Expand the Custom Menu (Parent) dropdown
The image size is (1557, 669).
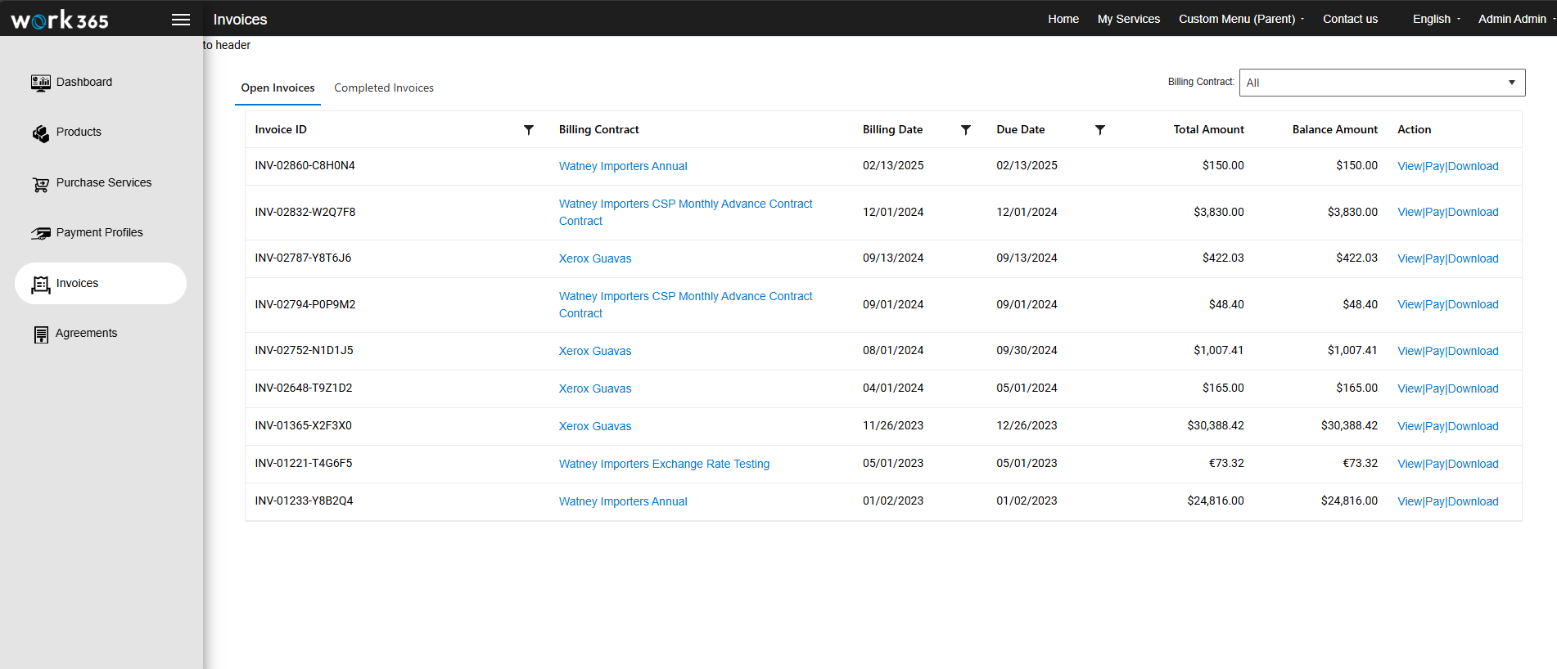pos(1241,19)
